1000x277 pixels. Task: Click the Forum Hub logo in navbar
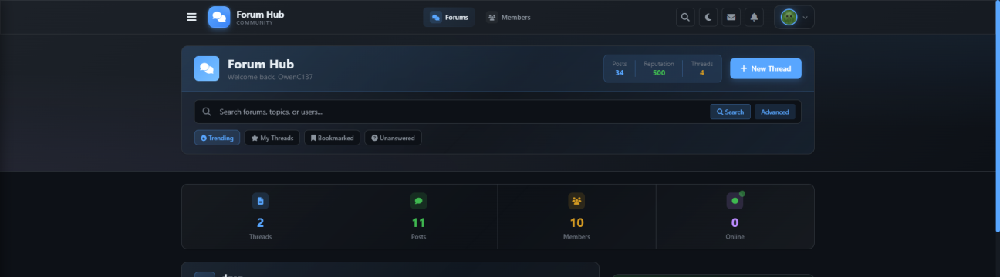click(219, 17)
